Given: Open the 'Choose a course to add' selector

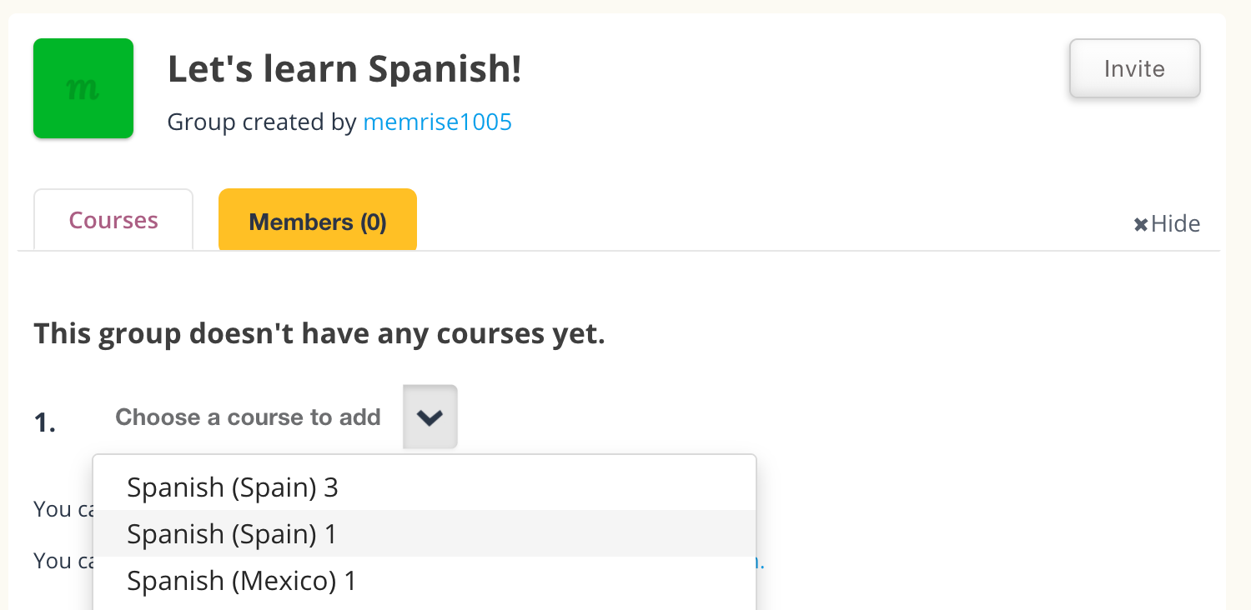Looking at the screenshot, I should click(248, 417).
